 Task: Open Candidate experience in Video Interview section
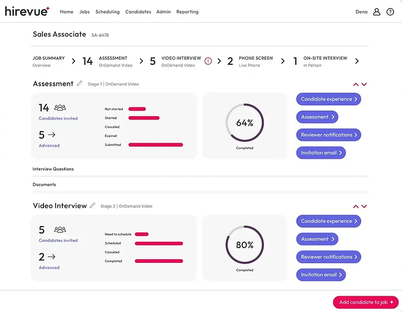(x=328, y=221)
